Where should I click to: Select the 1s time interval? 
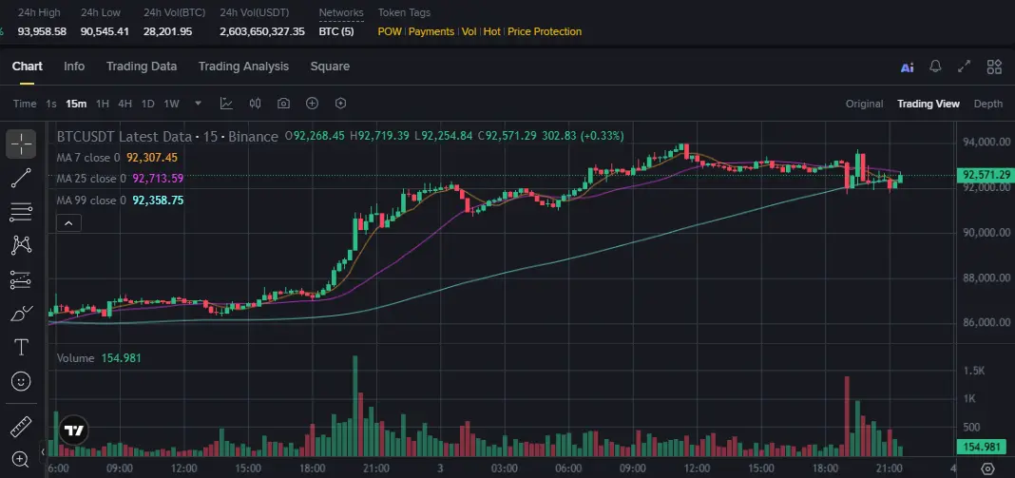(51, 104)
